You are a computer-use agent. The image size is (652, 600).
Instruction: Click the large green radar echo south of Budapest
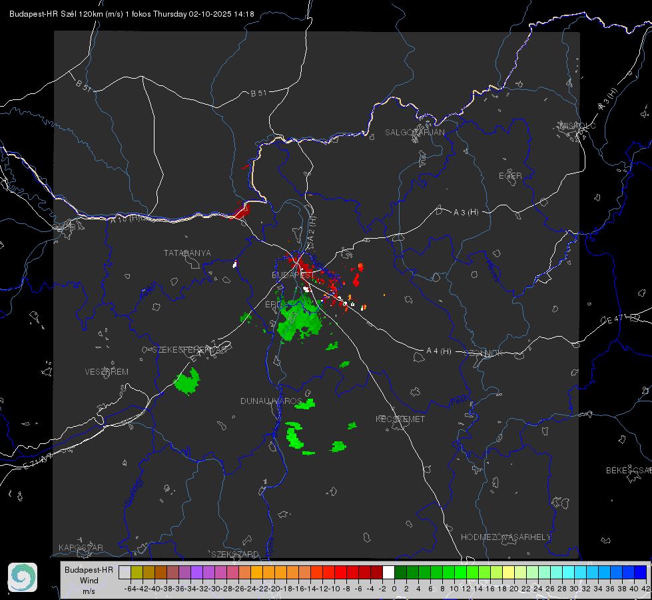pos(300,319)
